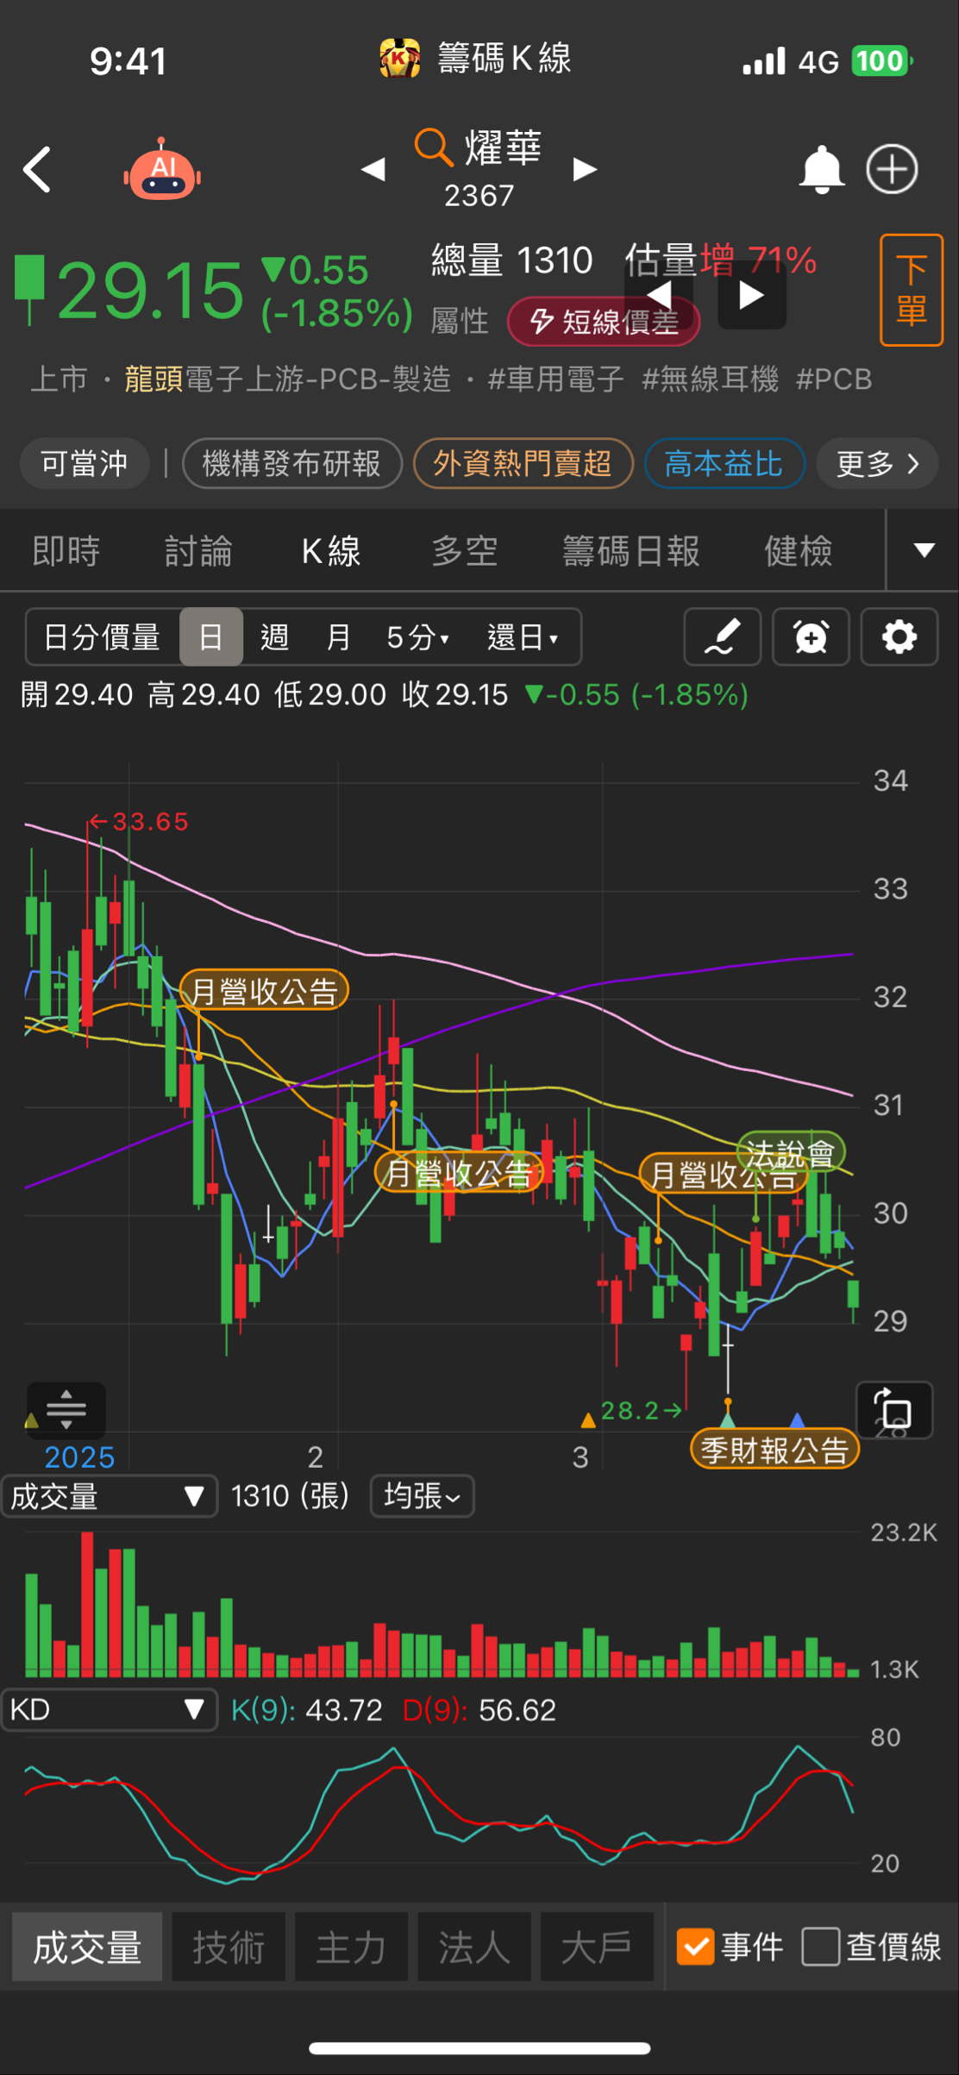959x2075 pixels.
Task: Open chart settings gear
Action: [x=899, y=637]
